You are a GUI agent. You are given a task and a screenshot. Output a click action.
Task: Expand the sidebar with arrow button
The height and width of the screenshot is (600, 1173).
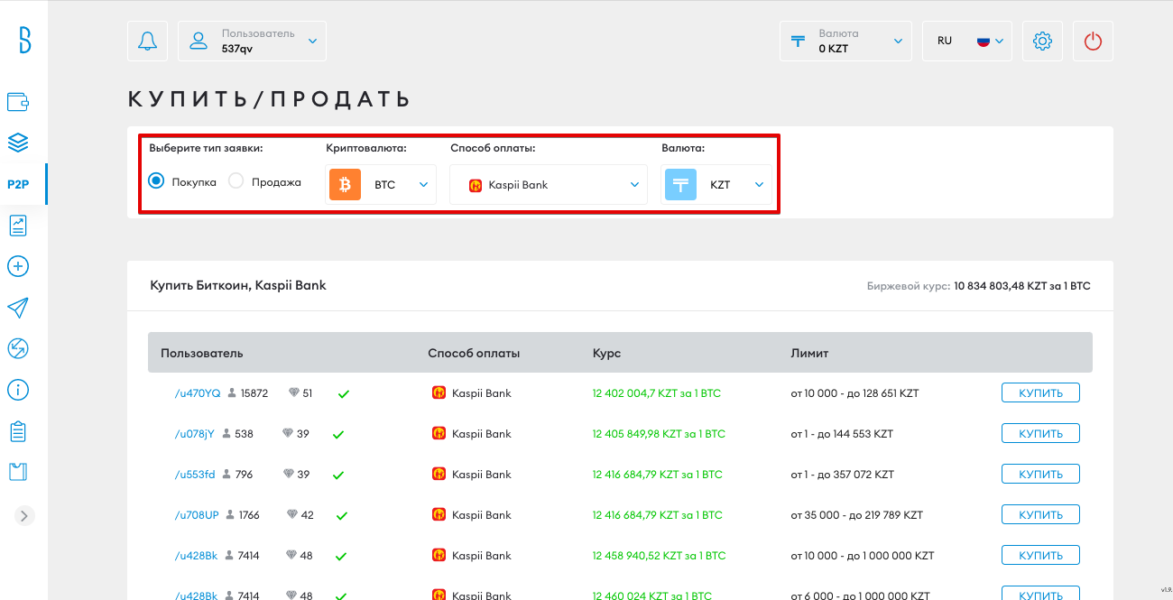[x=25, y=515]
